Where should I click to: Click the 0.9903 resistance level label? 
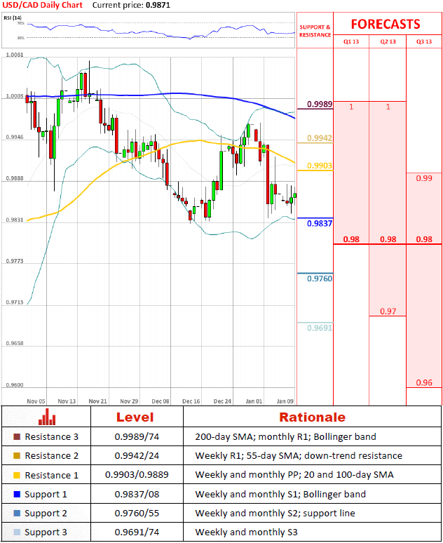click(320, 166)
